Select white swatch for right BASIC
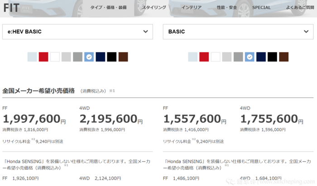317x186 pixels. pyautogui.click(x=216, y=57)
